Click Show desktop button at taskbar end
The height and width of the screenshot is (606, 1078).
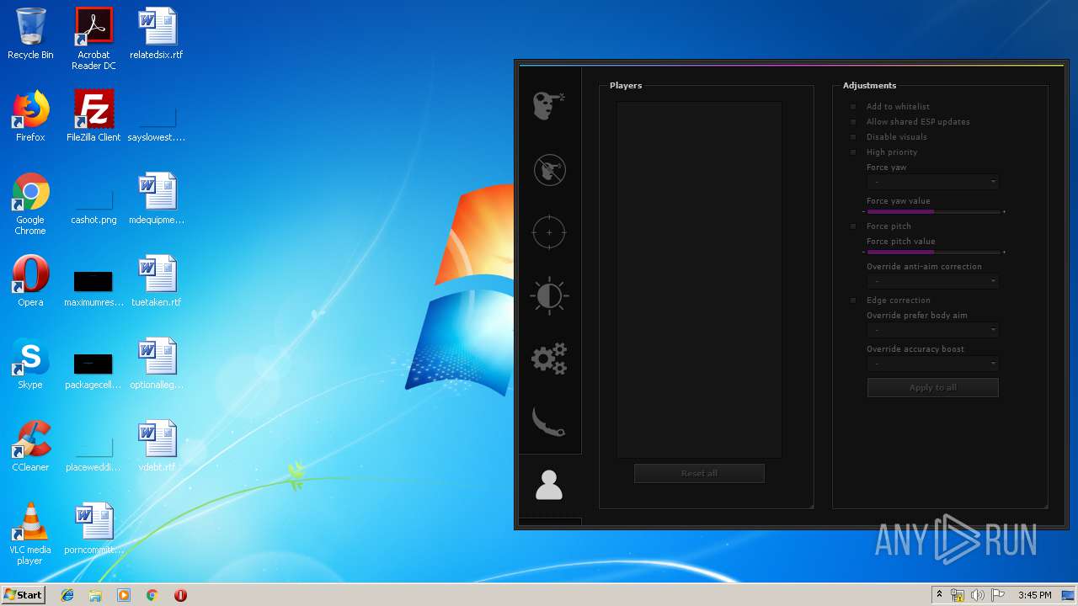(1068, 595)
